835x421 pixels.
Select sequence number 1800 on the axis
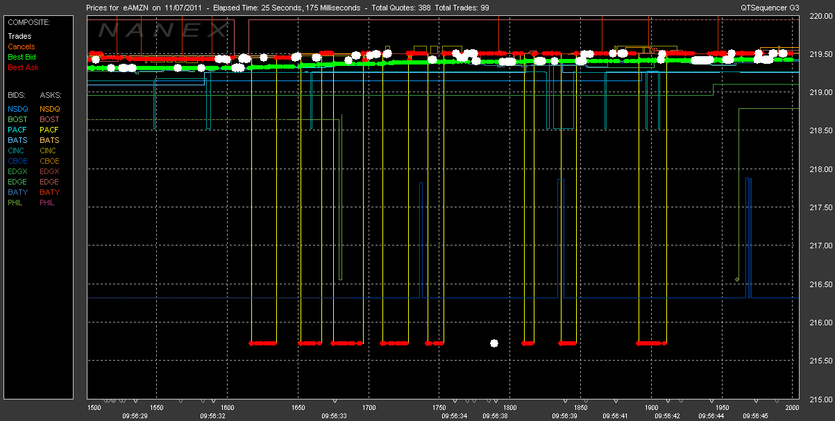click(510, 408)
